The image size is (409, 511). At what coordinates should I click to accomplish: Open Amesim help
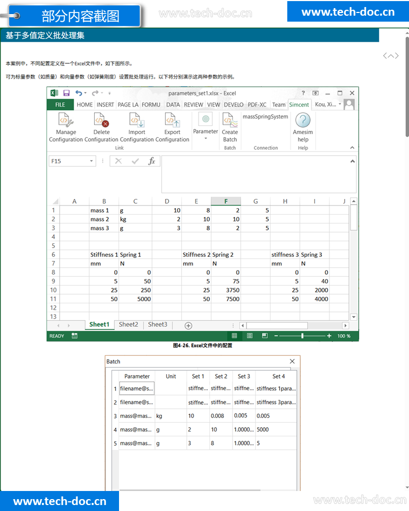tap(302, 127)
